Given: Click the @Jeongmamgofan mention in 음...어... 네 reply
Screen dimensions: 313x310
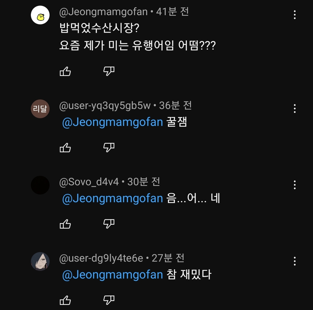Looking at the screenshot, I should pos(112,199).
